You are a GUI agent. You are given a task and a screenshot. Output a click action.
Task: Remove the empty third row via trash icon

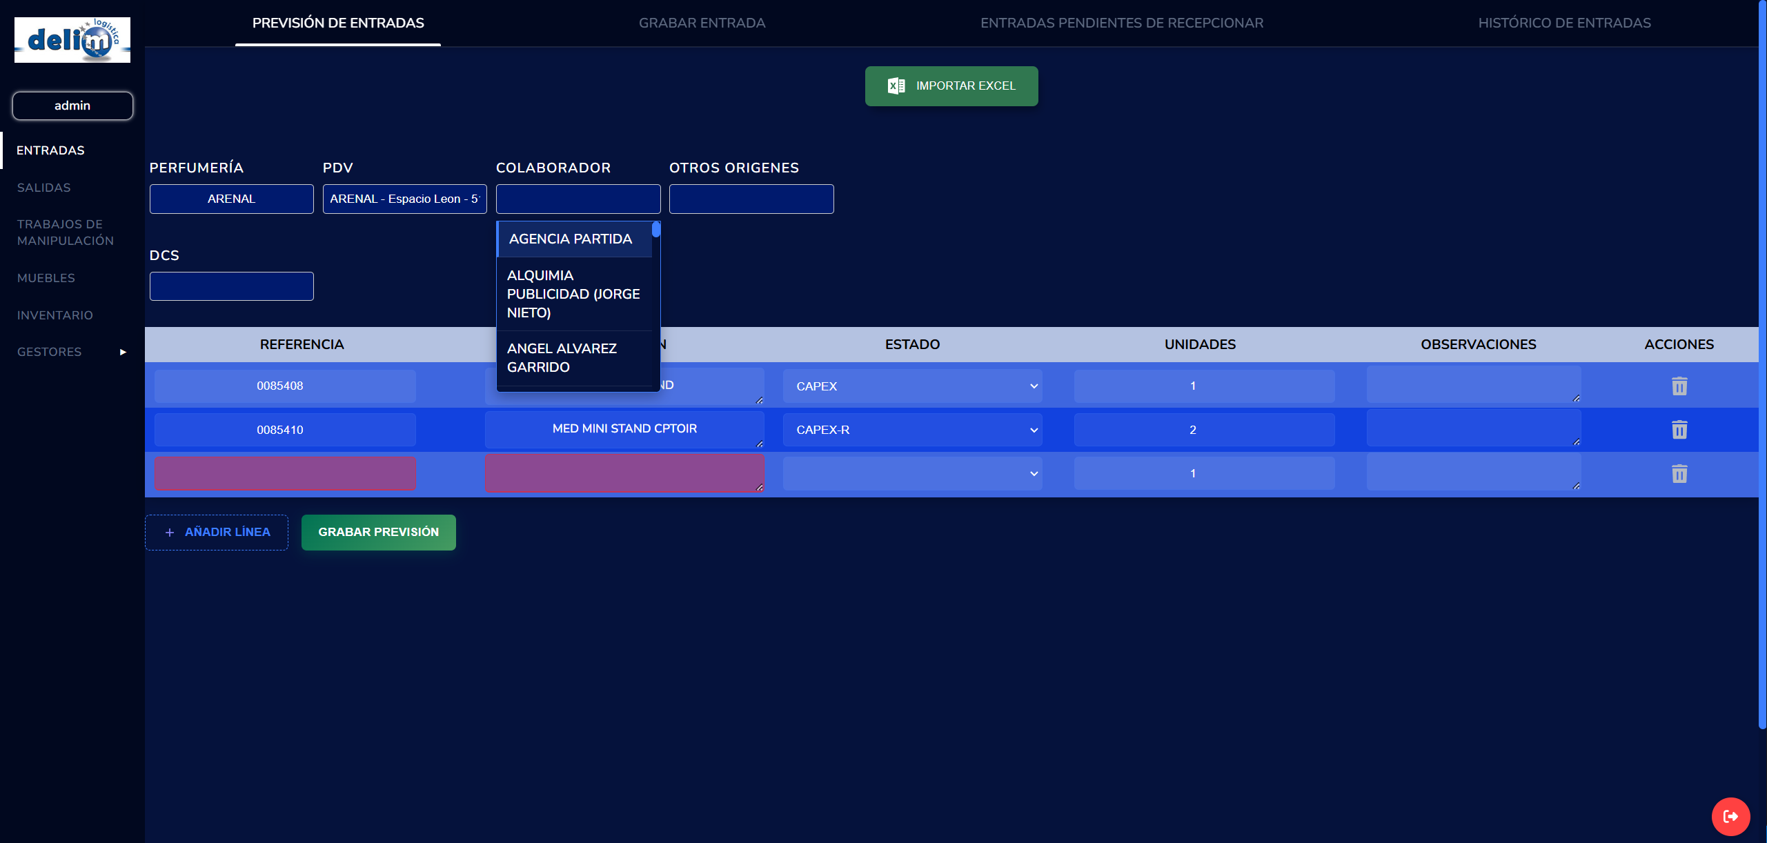1679,474
